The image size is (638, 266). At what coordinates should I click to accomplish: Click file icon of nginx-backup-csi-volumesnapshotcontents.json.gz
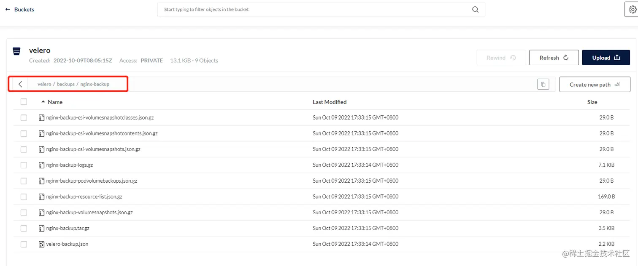[x=41, y=133]
